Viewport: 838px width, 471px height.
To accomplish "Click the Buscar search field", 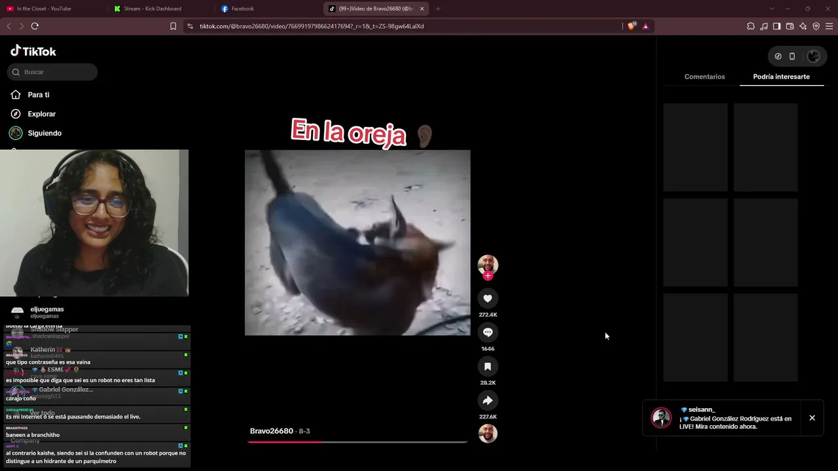I will (x=52, y=72).
